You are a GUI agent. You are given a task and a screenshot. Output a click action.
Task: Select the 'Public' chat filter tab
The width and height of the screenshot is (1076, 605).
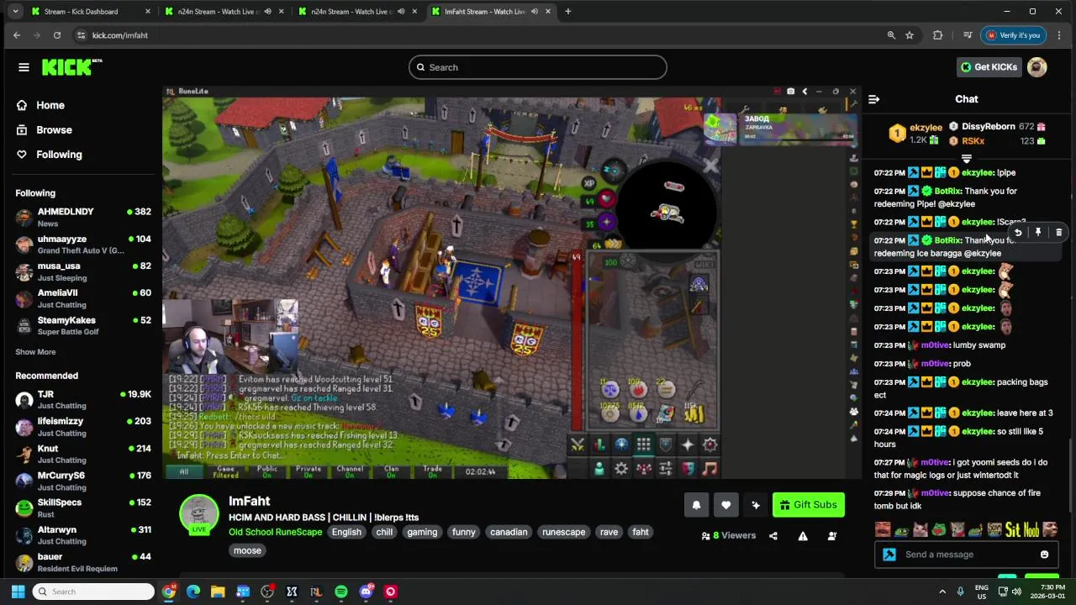pyautogui.click(x=267, y=471)
